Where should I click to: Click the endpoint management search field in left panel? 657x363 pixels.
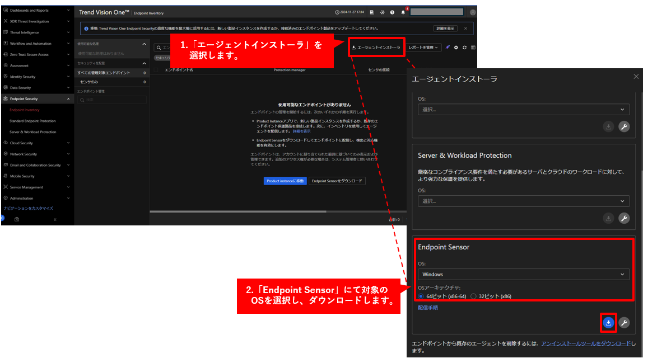pyautogui.click(x=112, y=100)
